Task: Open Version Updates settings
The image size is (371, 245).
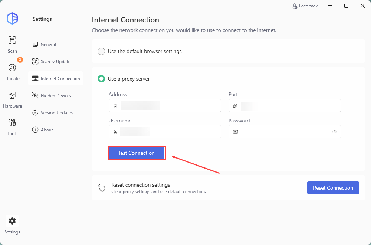Action: (x=56, y=113)
